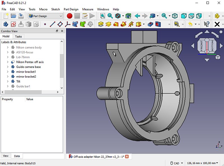Create a new sketch icon
224x166 pixels.
coord(13,24)
